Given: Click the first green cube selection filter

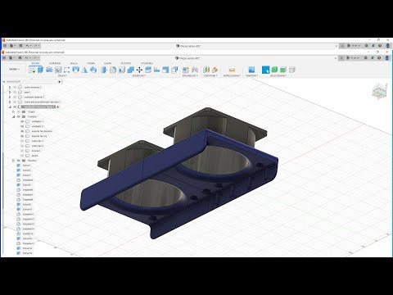Looking at the screenshot, I should 274,70.
